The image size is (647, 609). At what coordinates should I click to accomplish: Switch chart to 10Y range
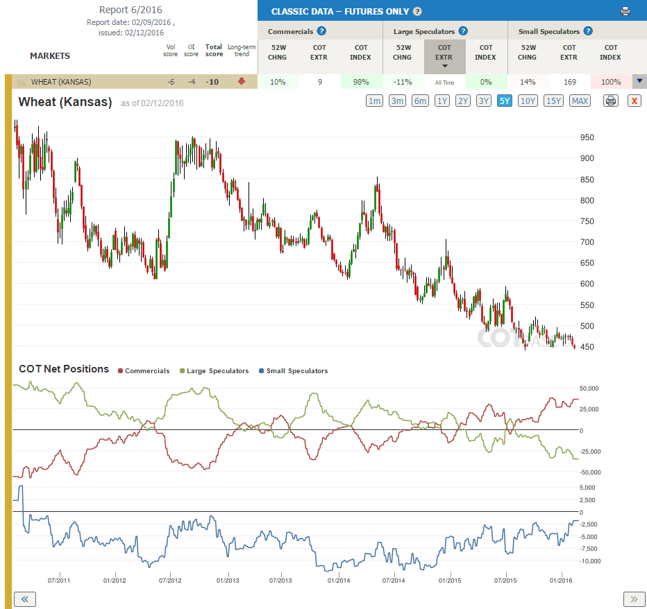pyautogui.click(x=528, y=101)
